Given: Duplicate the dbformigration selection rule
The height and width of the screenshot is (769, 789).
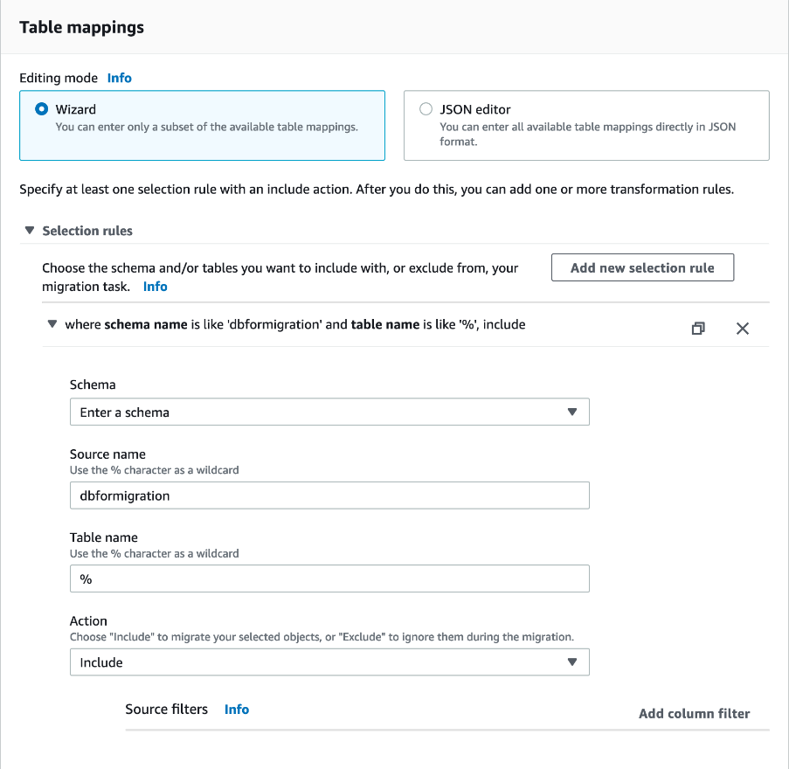Looking at the screenshot, I should tap(698, 329).
